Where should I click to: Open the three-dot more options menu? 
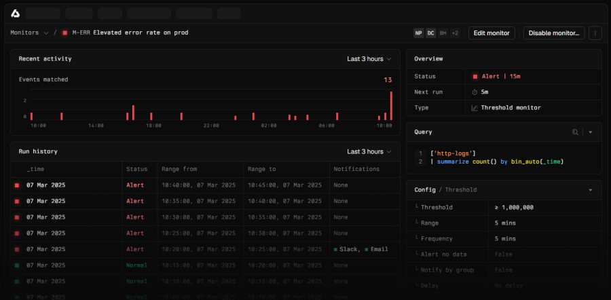click(595, 33)
